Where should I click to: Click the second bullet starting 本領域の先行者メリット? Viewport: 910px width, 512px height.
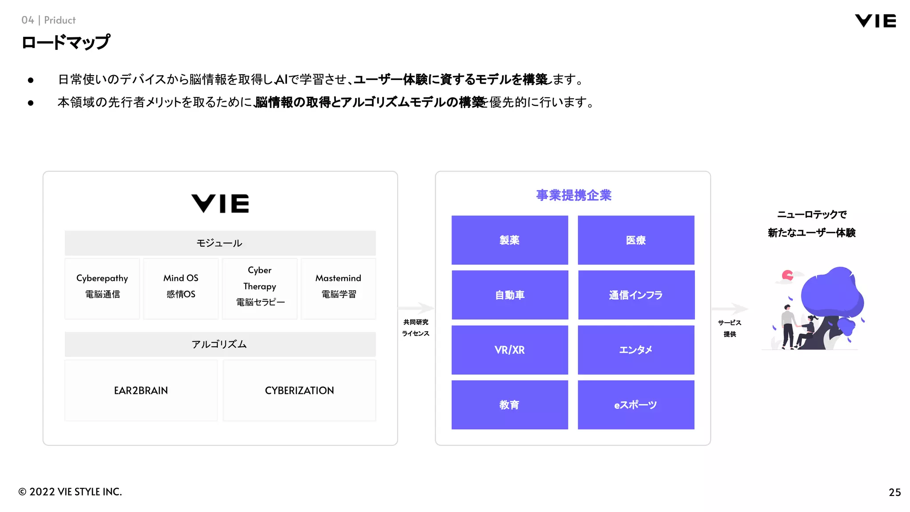[x=326, y=102]
